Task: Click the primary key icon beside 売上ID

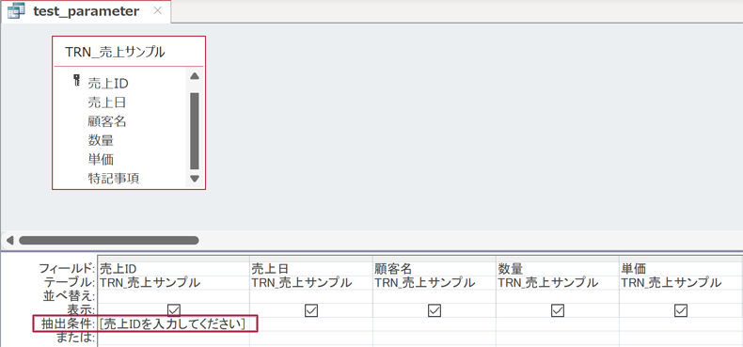Action: click(77, 81)
